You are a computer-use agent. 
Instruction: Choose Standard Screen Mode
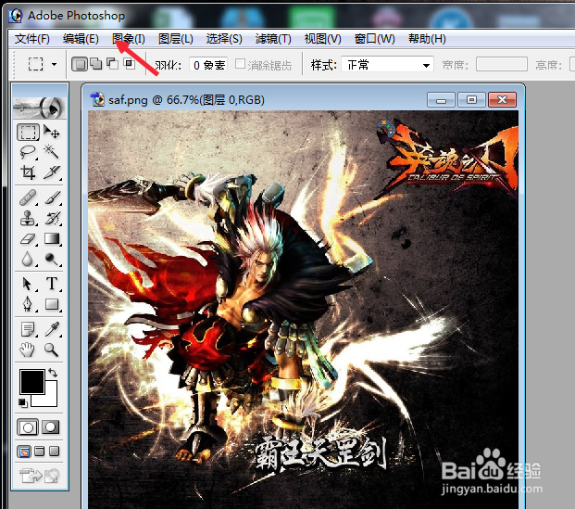tap(24, 452)
